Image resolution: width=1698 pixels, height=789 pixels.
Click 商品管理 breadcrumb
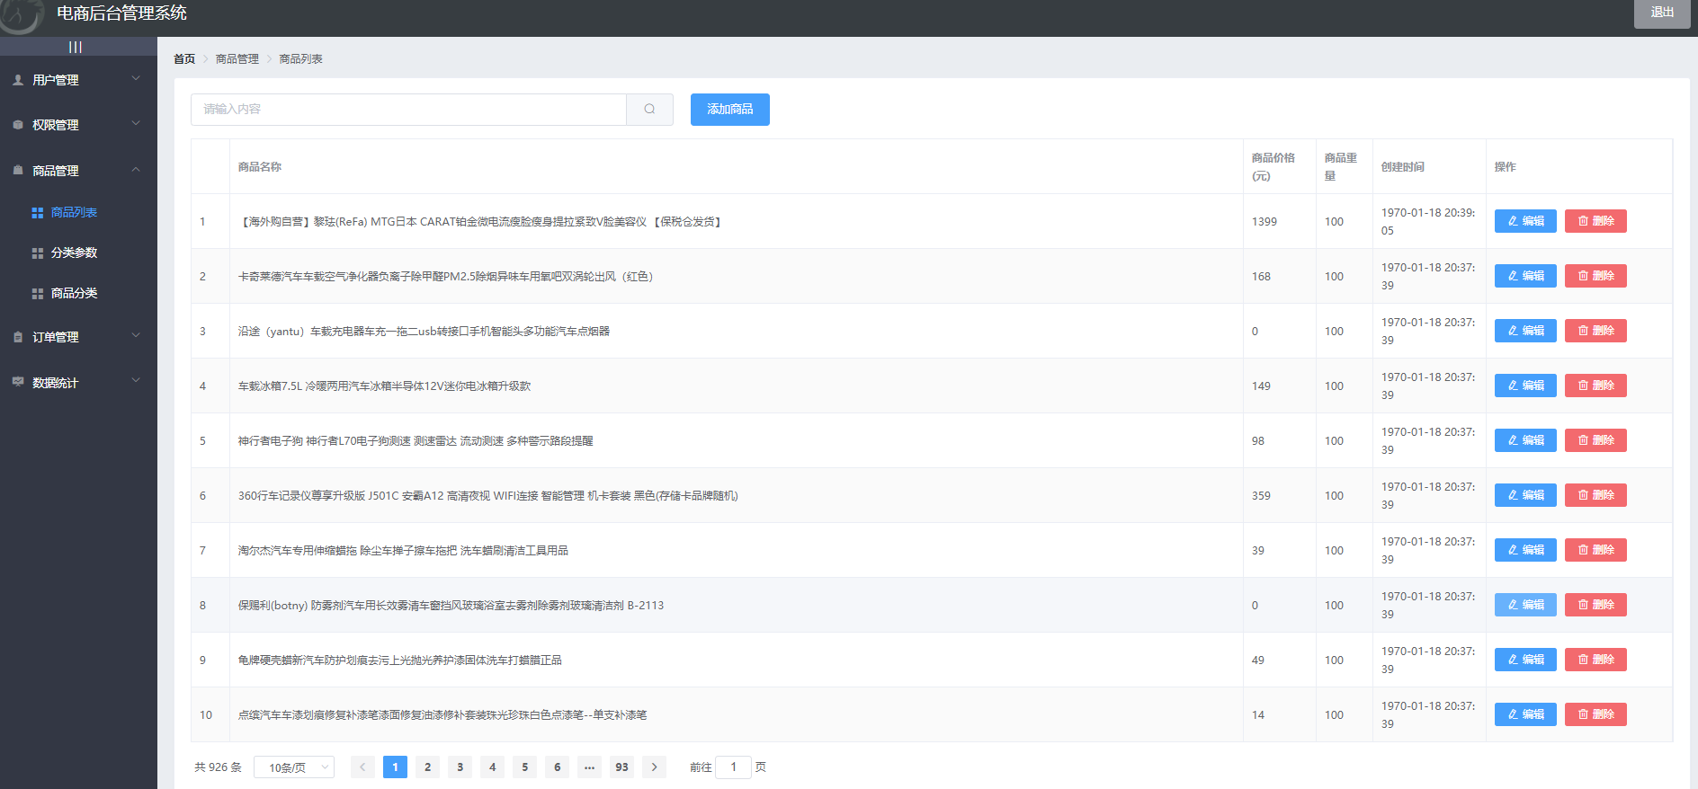coord(237,59)
